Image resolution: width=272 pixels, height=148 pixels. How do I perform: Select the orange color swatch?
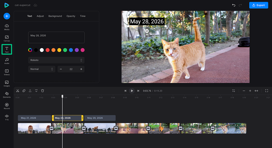point(53,50)
